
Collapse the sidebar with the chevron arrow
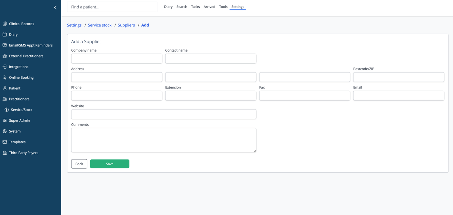[55, 7]
